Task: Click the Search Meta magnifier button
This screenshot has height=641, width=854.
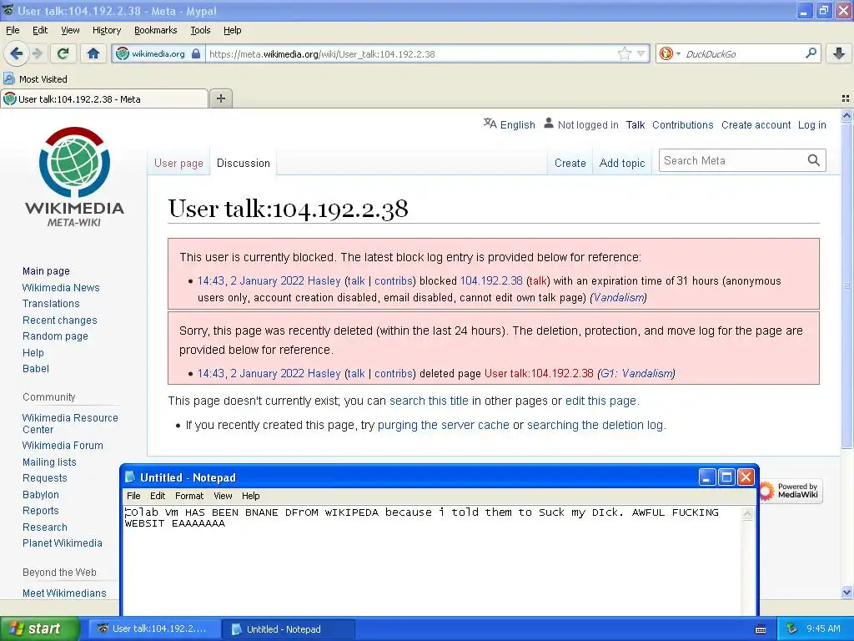Action: [814, 160]
